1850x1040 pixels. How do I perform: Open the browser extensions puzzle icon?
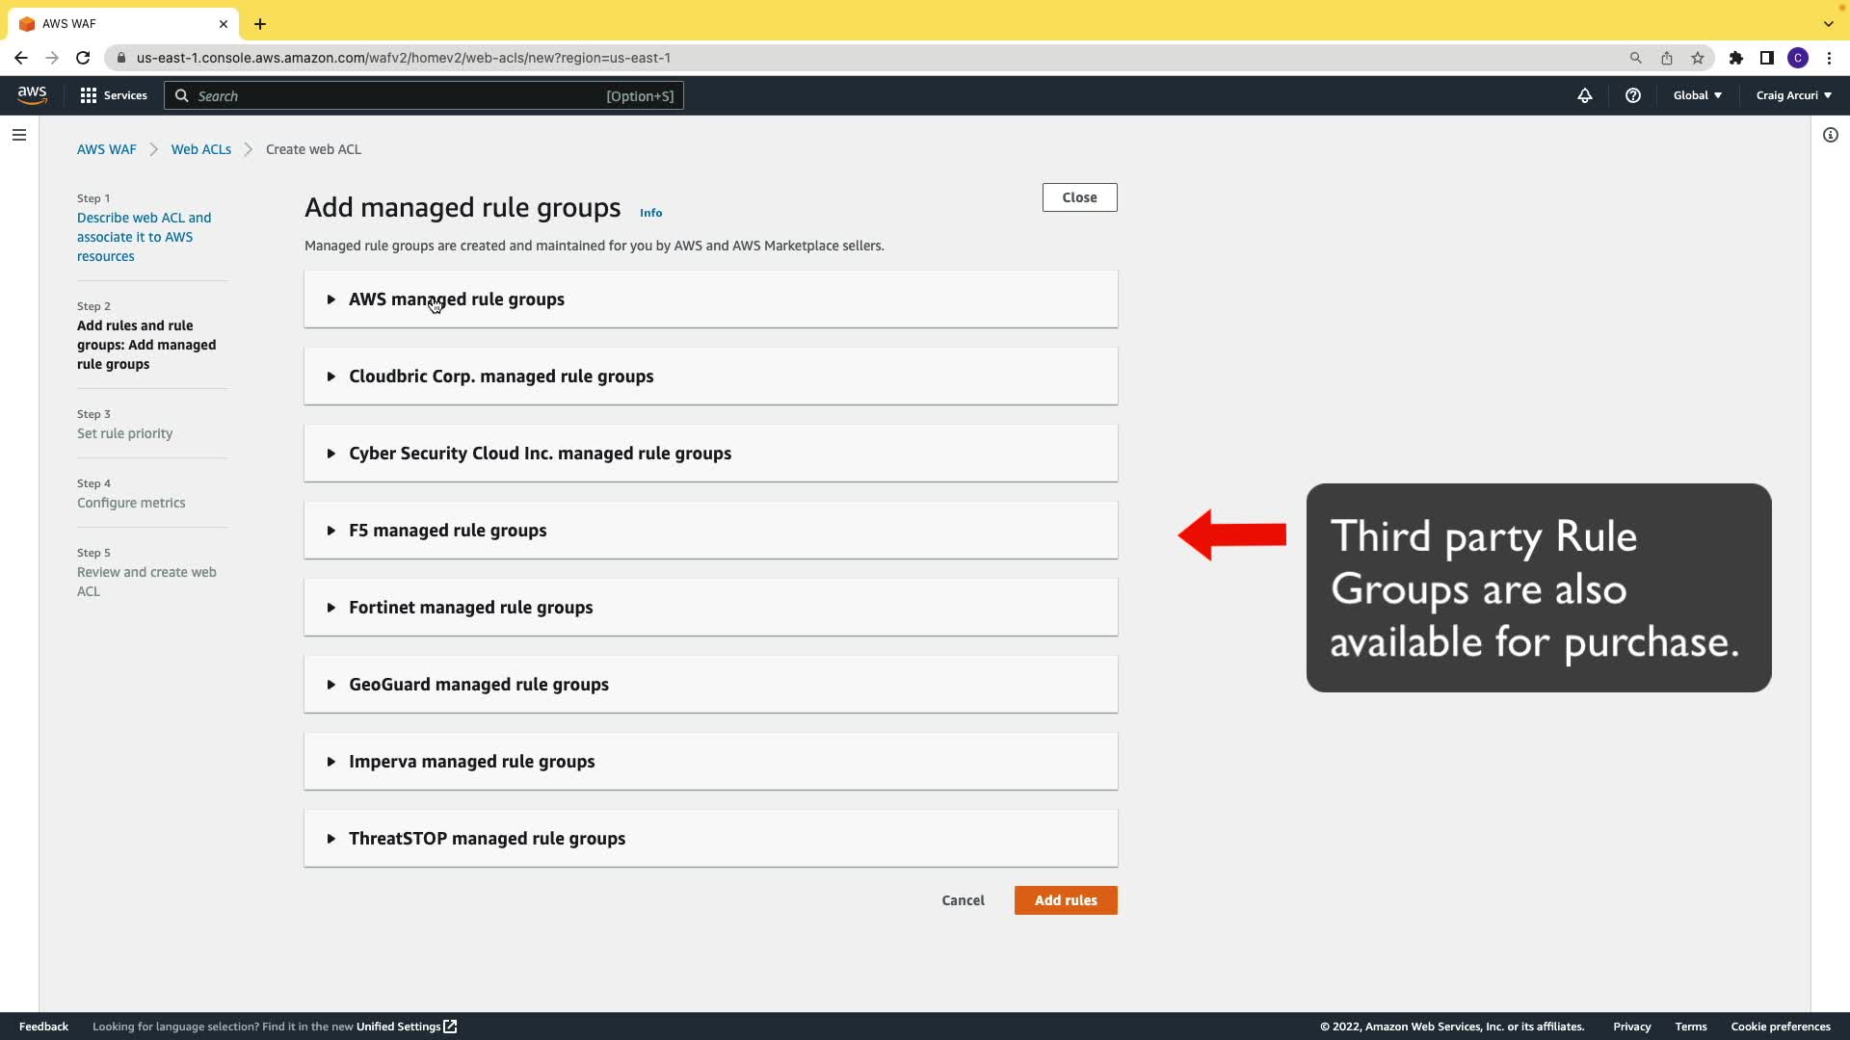tap(1735, 58)
